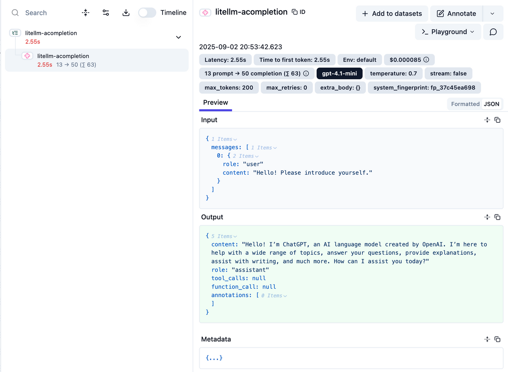Copy the observation ID icon
This screenshot has height=372, width=508.
pyautogui.click(x=295, y=12)
